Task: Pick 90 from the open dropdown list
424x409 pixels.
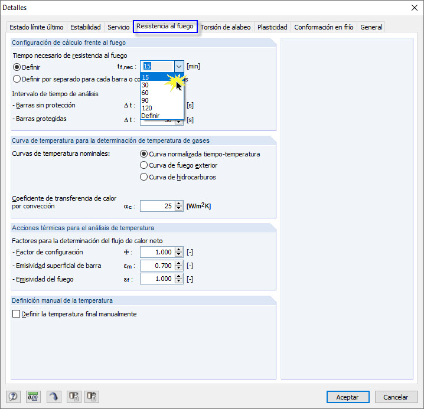Action: point(162,100)
